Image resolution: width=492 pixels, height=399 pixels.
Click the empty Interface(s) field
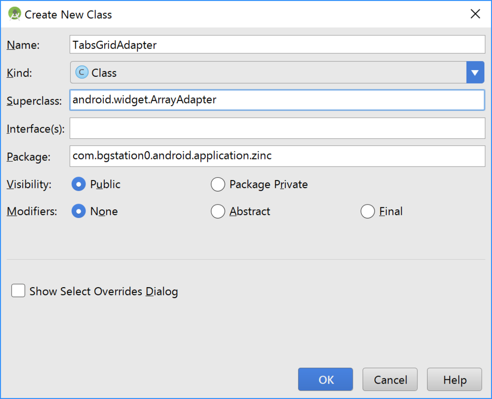click(277, 128)
